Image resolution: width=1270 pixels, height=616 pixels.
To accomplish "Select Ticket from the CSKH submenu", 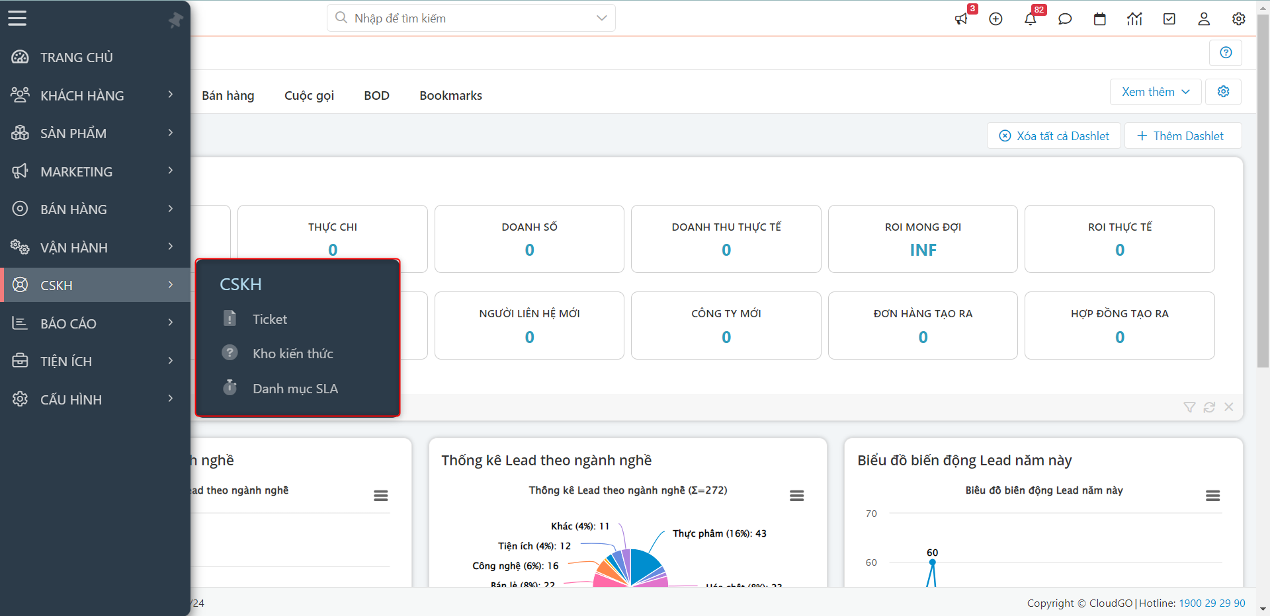I will click(270, 319).
